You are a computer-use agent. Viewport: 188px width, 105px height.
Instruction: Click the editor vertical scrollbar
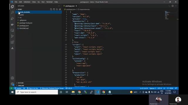178,49
